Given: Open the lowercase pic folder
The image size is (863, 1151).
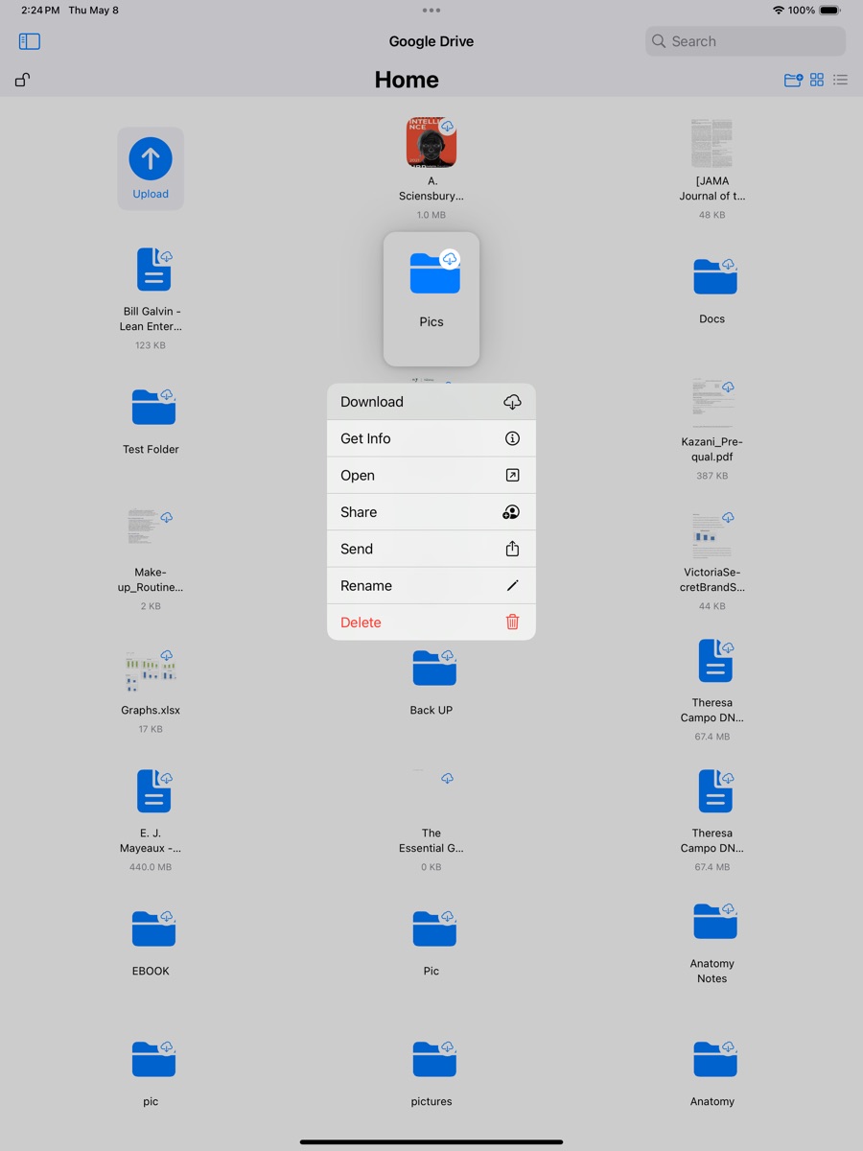Looking at the screenshot, I should 153,1059.
